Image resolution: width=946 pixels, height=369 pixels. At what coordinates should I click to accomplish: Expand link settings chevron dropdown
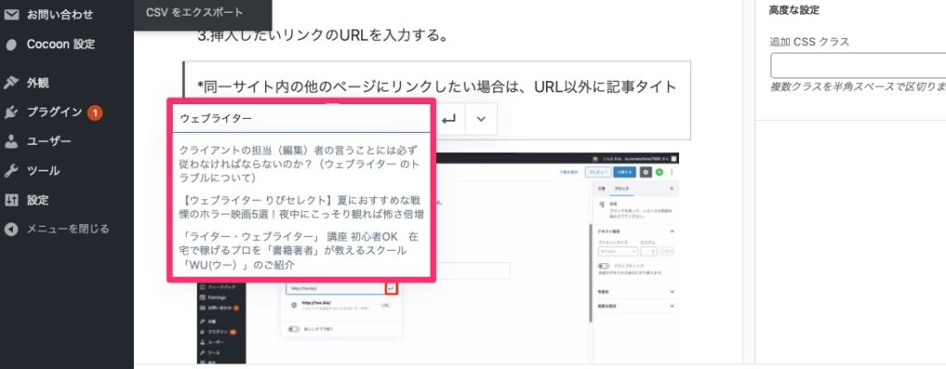point(480,119)
